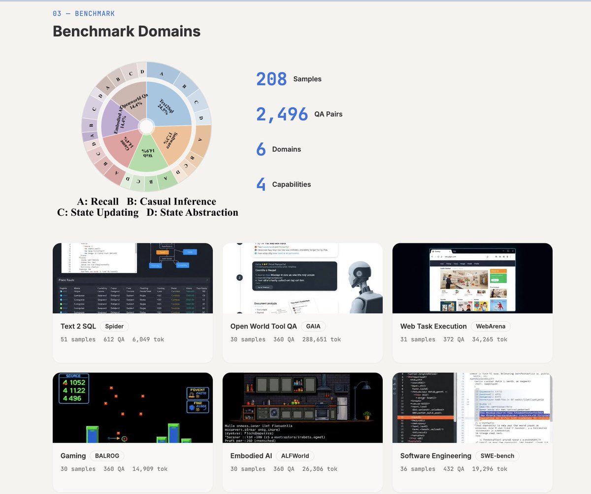
Task: Click the Embodied AI kitchen thumbnail
Action: click(302, 407)
